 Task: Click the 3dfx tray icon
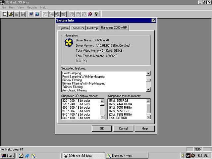[188, 155]
